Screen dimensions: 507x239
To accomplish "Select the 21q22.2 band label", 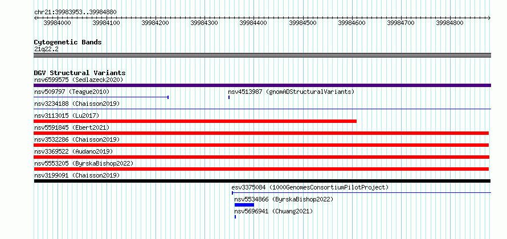I will (46, 49).
